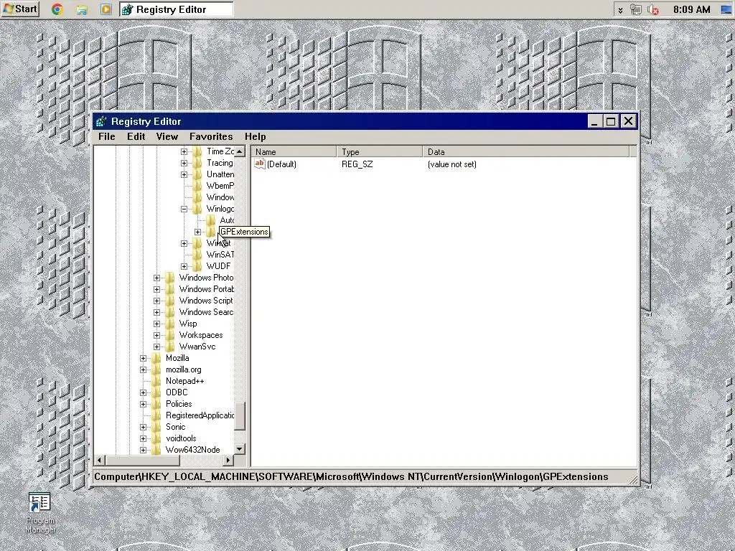Select the Notepad++ folder icon
Screen dimensions: 735x551
(x=156, y=381)
